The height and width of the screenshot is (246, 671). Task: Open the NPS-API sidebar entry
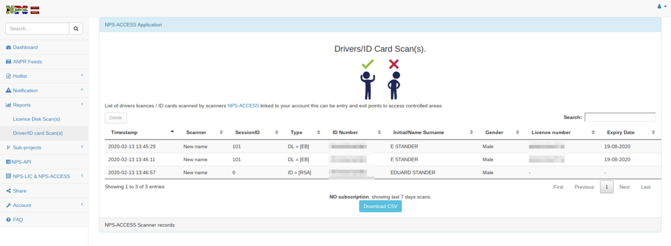21,162
